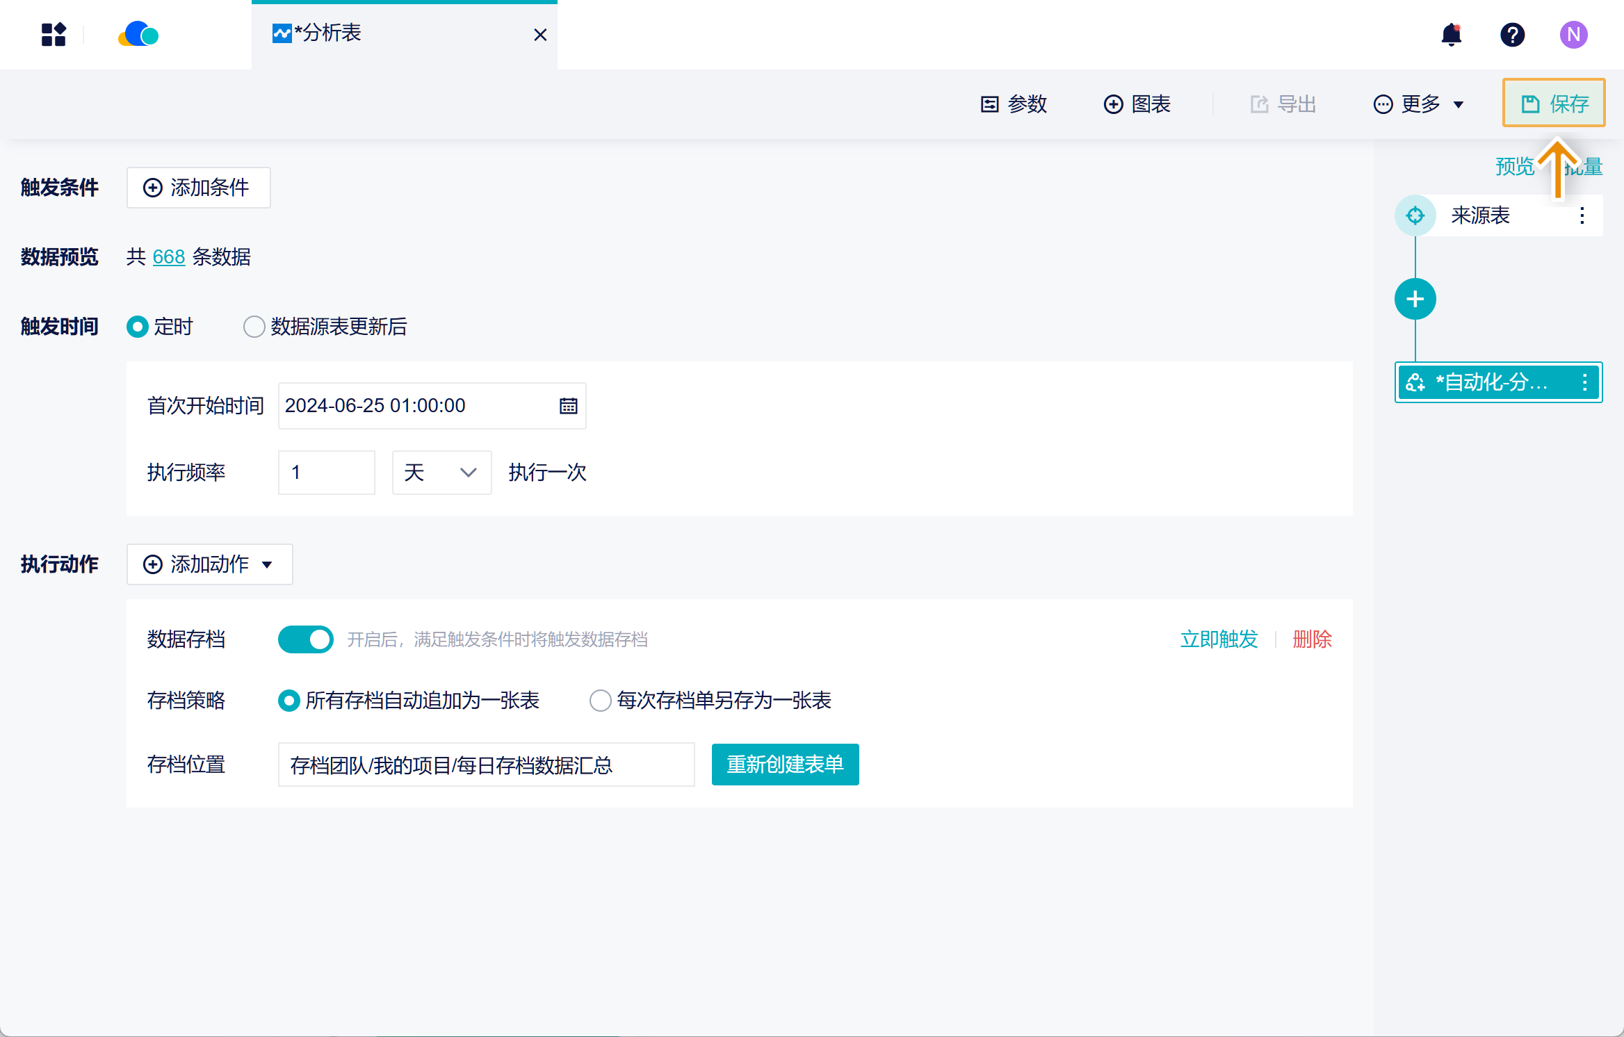The image size is (1624, 1037).
Task: Open the 预览 tab on the right
Action: point(1514,167)
